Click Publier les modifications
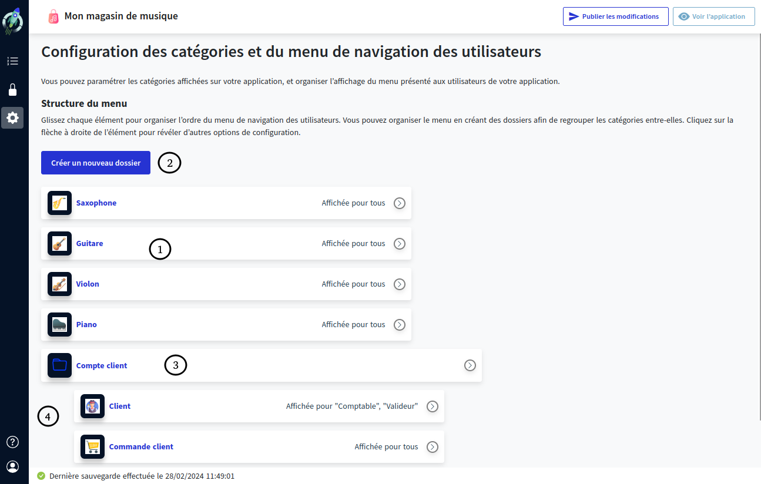Image resolution: width=761 pixels, height=484 pixels. click(615, 16)
